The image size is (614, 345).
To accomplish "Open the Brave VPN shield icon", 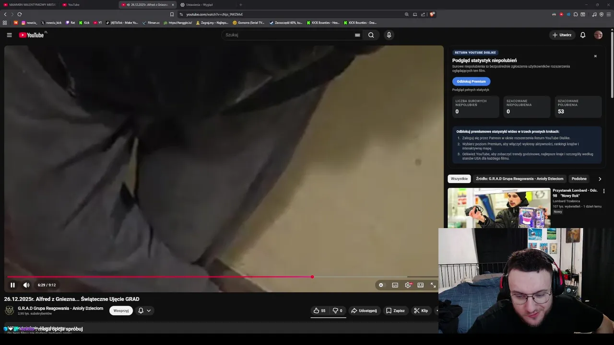I will (602, 14).
